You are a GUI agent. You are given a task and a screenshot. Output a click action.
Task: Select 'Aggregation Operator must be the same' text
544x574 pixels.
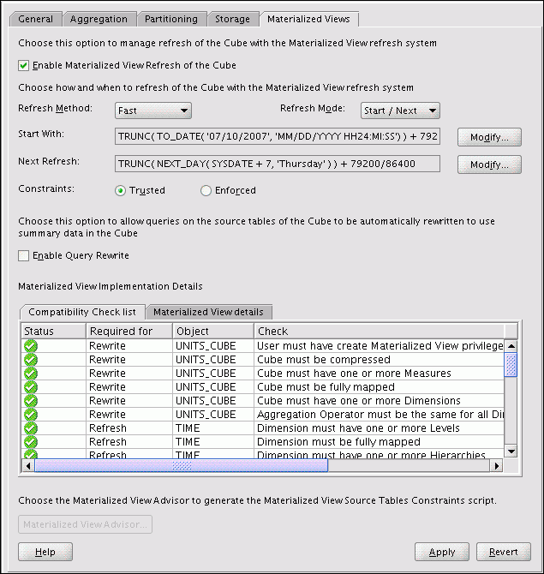[x=380, y=415]
